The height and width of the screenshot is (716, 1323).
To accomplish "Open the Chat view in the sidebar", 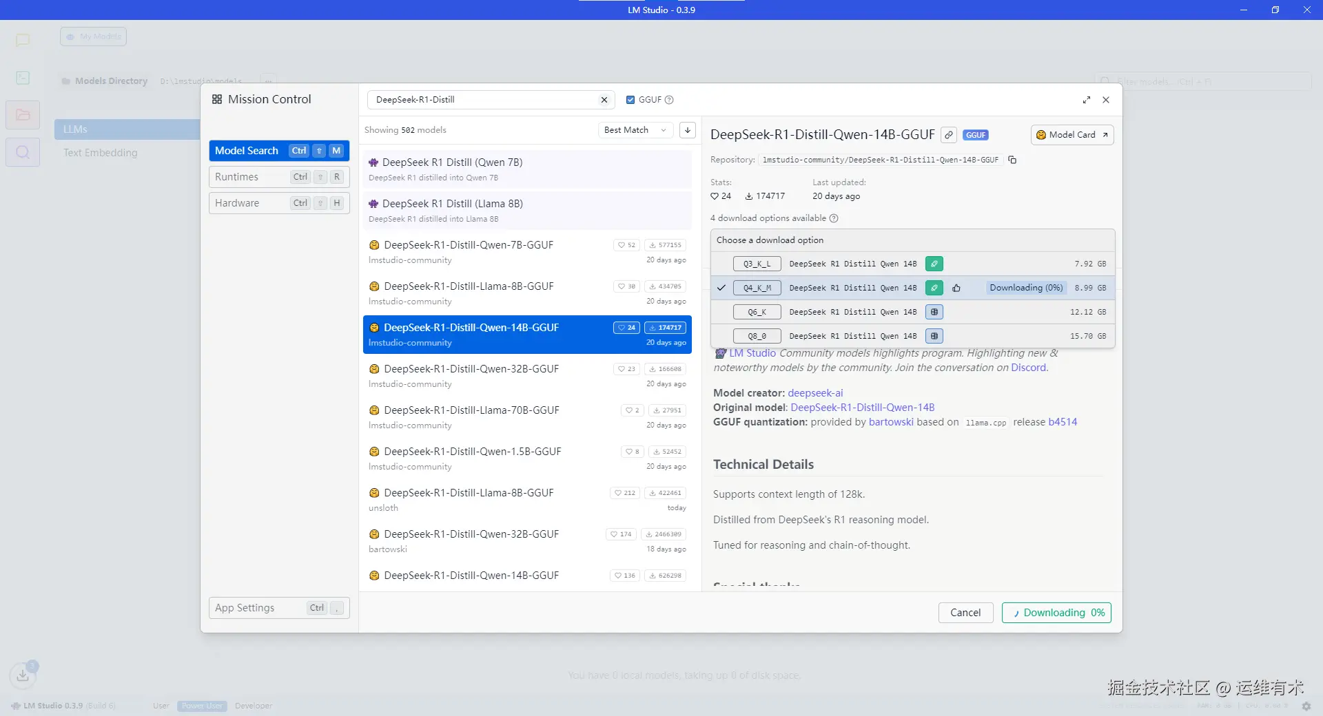I will point(23,40).
